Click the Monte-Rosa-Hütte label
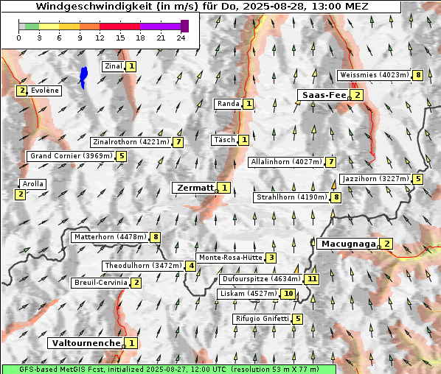441x374 pixels. [x=230, y=258]
